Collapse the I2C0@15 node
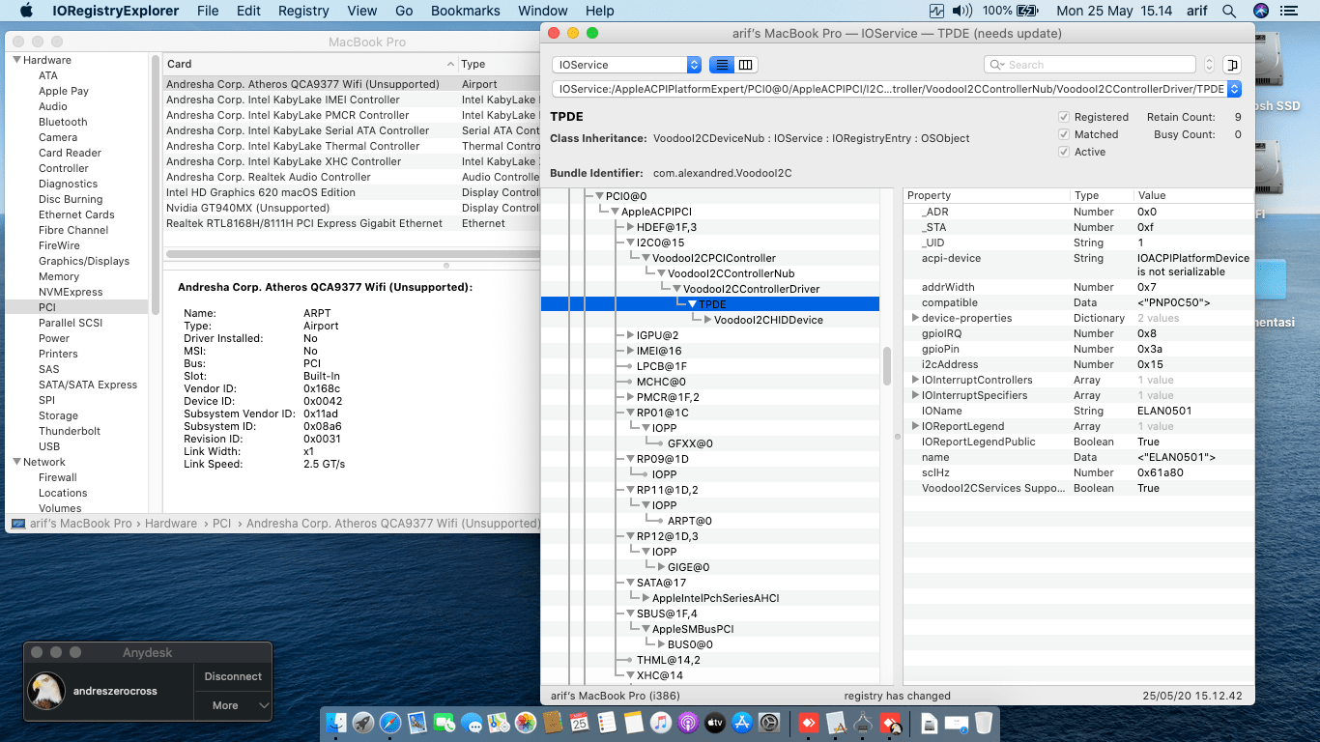The width and height of the screenshot is (1320, 742). (x=630, y=243)
